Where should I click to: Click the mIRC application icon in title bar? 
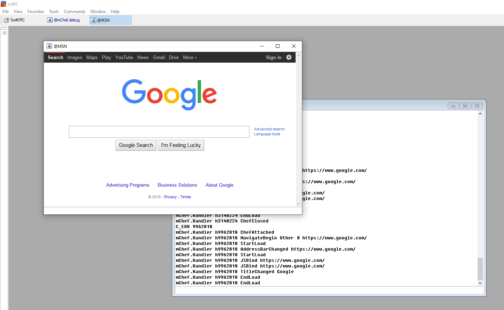click(x=4, y=4)
